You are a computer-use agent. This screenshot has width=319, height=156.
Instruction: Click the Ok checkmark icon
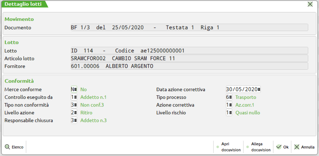point(279,147)
